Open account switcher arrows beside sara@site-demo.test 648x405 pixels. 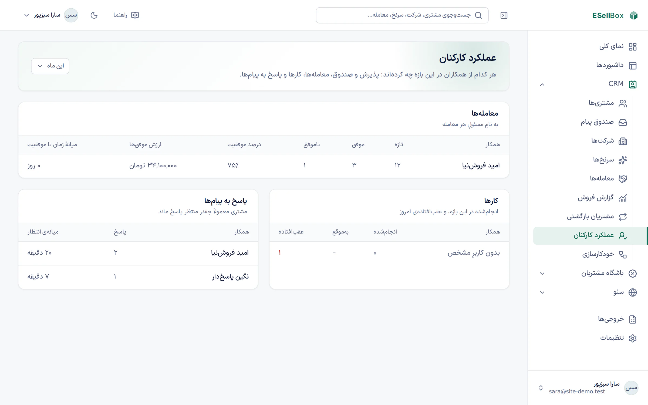(541, 388)
